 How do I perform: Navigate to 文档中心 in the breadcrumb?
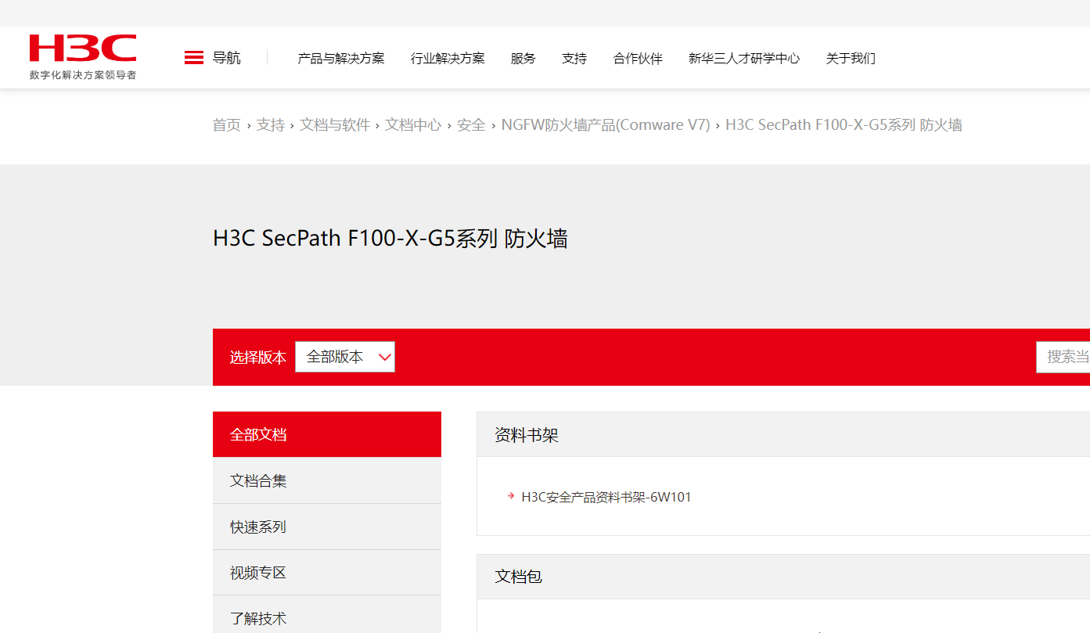[x=413, y=125]
